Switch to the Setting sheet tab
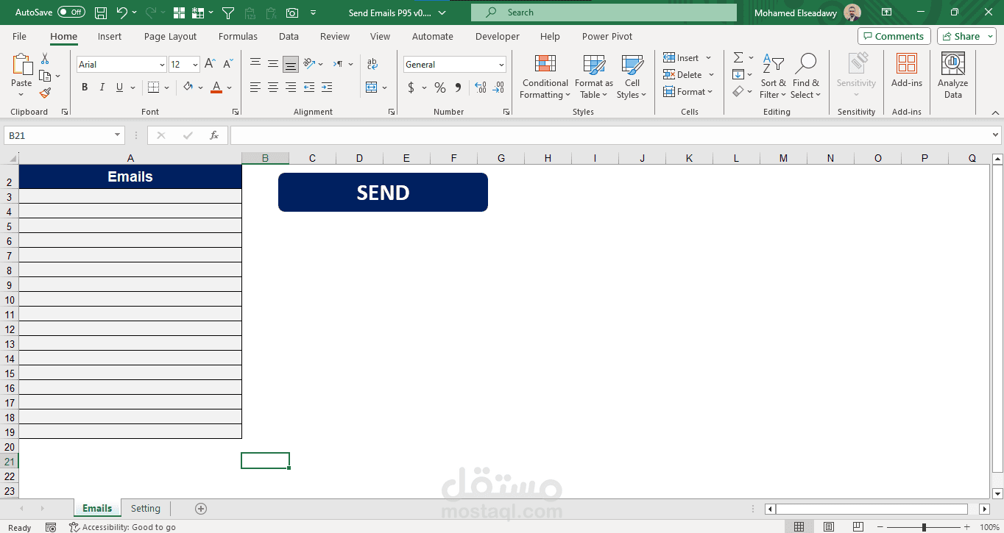 [x=146, y=509]
